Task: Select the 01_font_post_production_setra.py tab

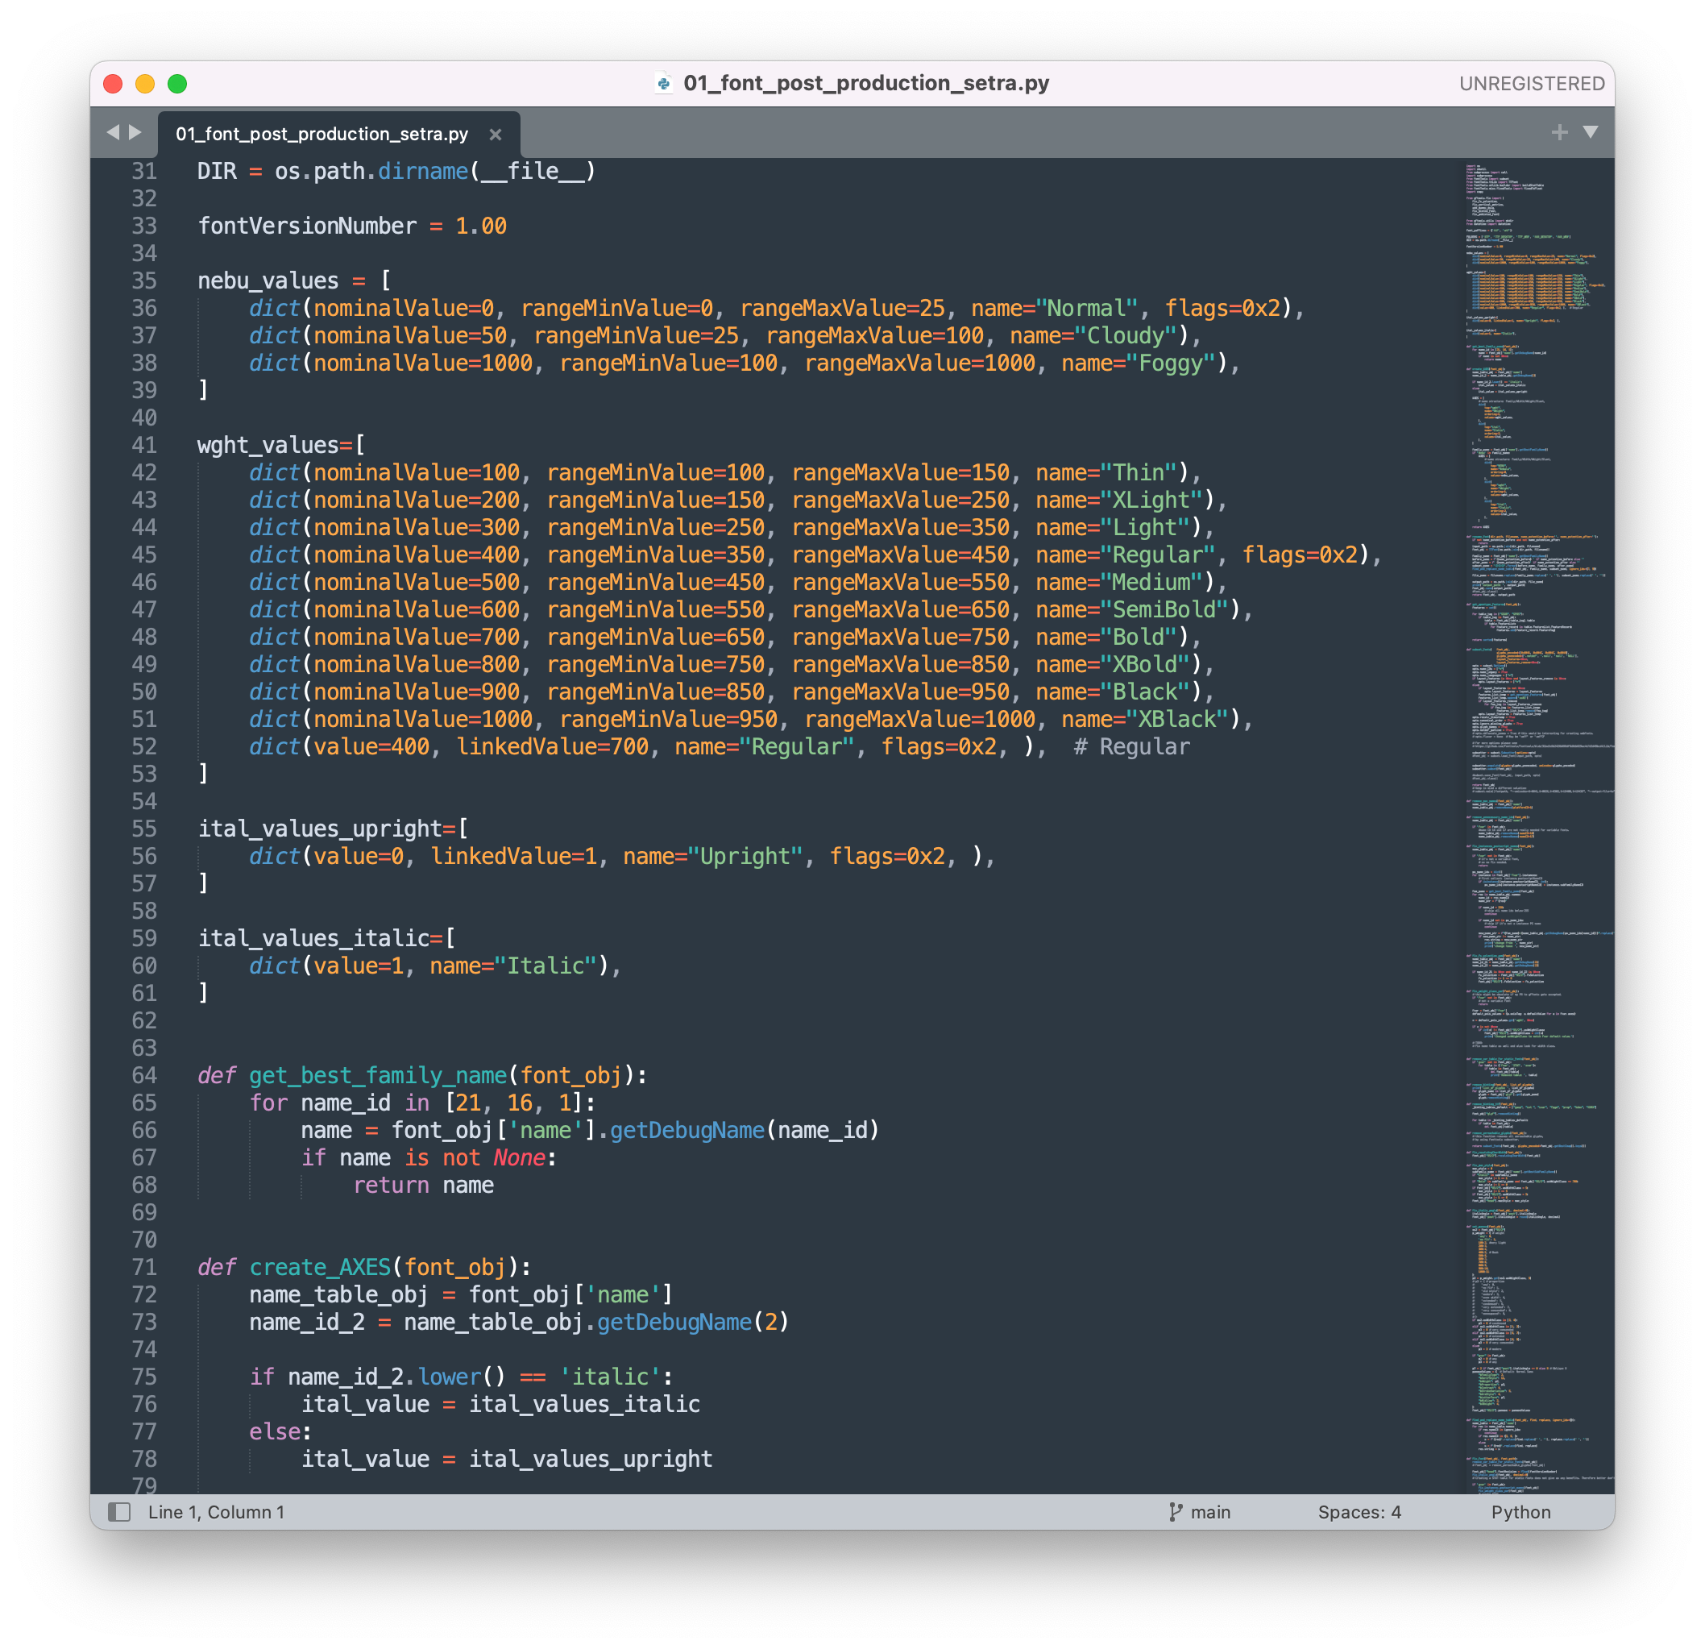Action: [322, 134]
